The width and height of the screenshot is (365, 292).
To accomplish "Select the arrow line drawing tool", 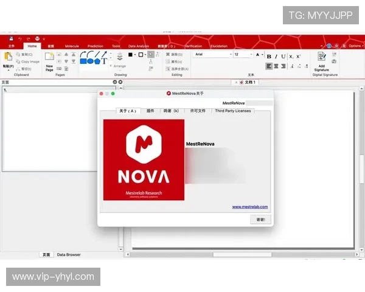I will pyautogui.click(x=104, y=54).
